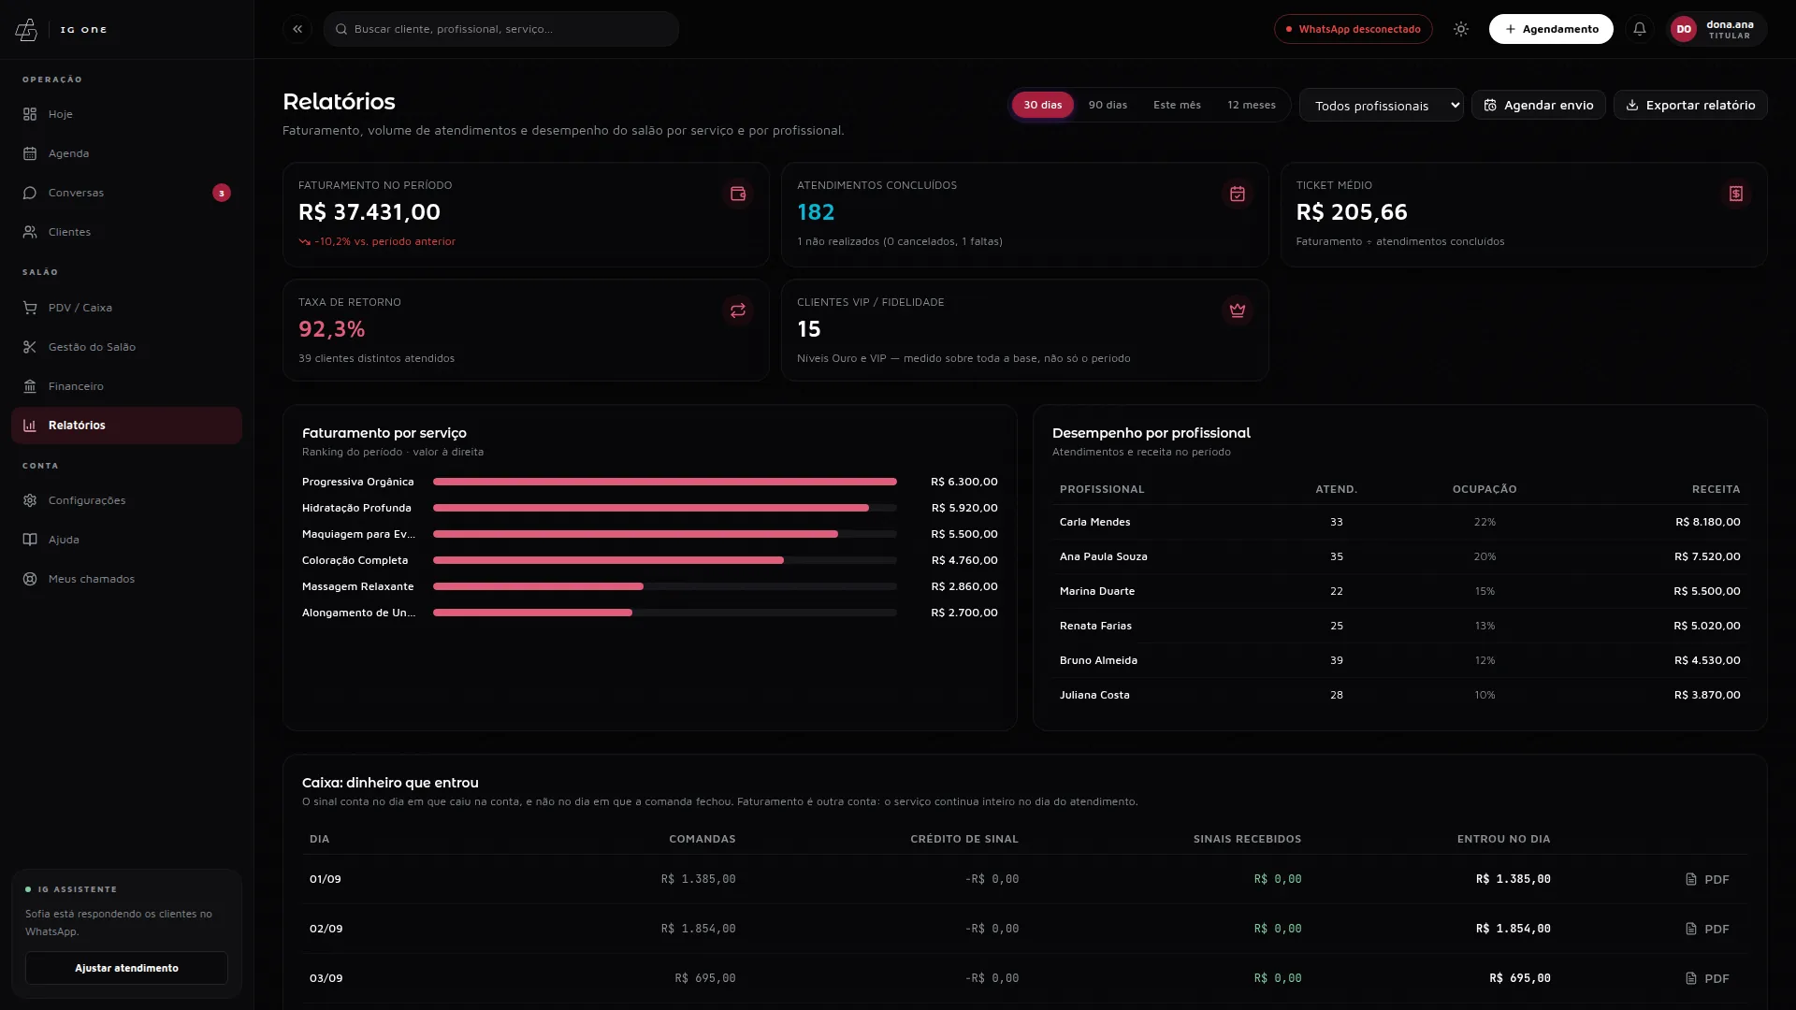1796x1010 pixels.
Task: Click the 92,3% taxa de retorno value
Action: (332, 329)
